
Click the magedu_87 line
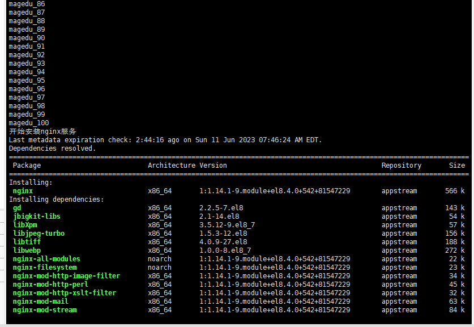(x=27, y=12)
